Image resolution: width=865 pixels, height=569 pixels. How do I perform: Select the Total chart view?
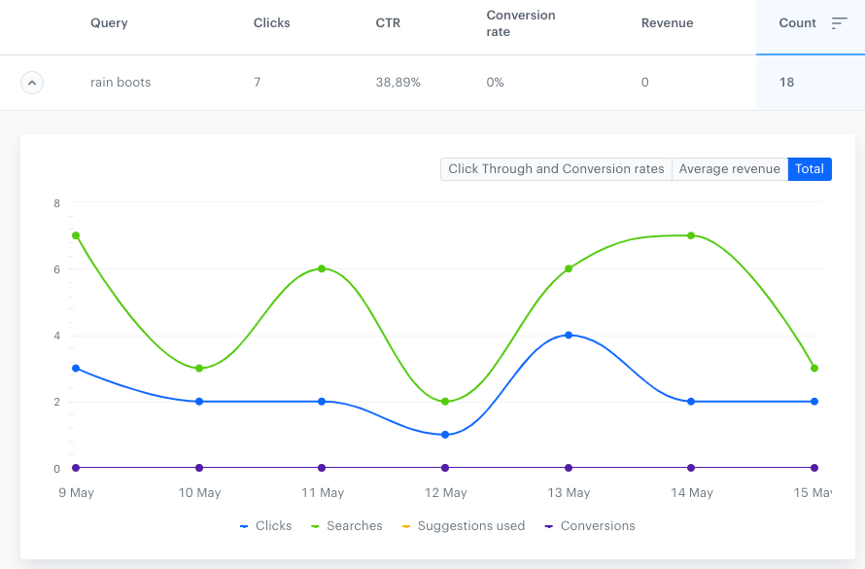point(809,169)
